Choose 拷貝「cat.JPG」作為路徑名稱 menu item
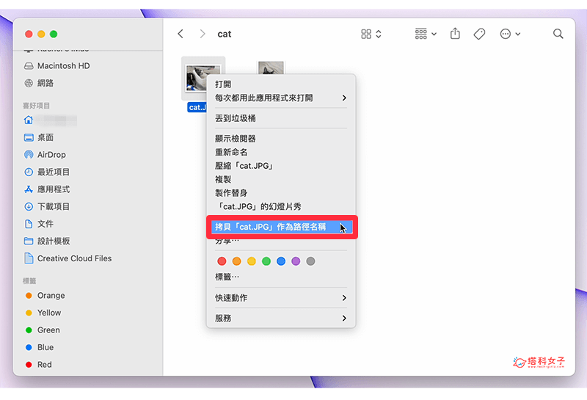587x400 pixels. pos(282,227)
